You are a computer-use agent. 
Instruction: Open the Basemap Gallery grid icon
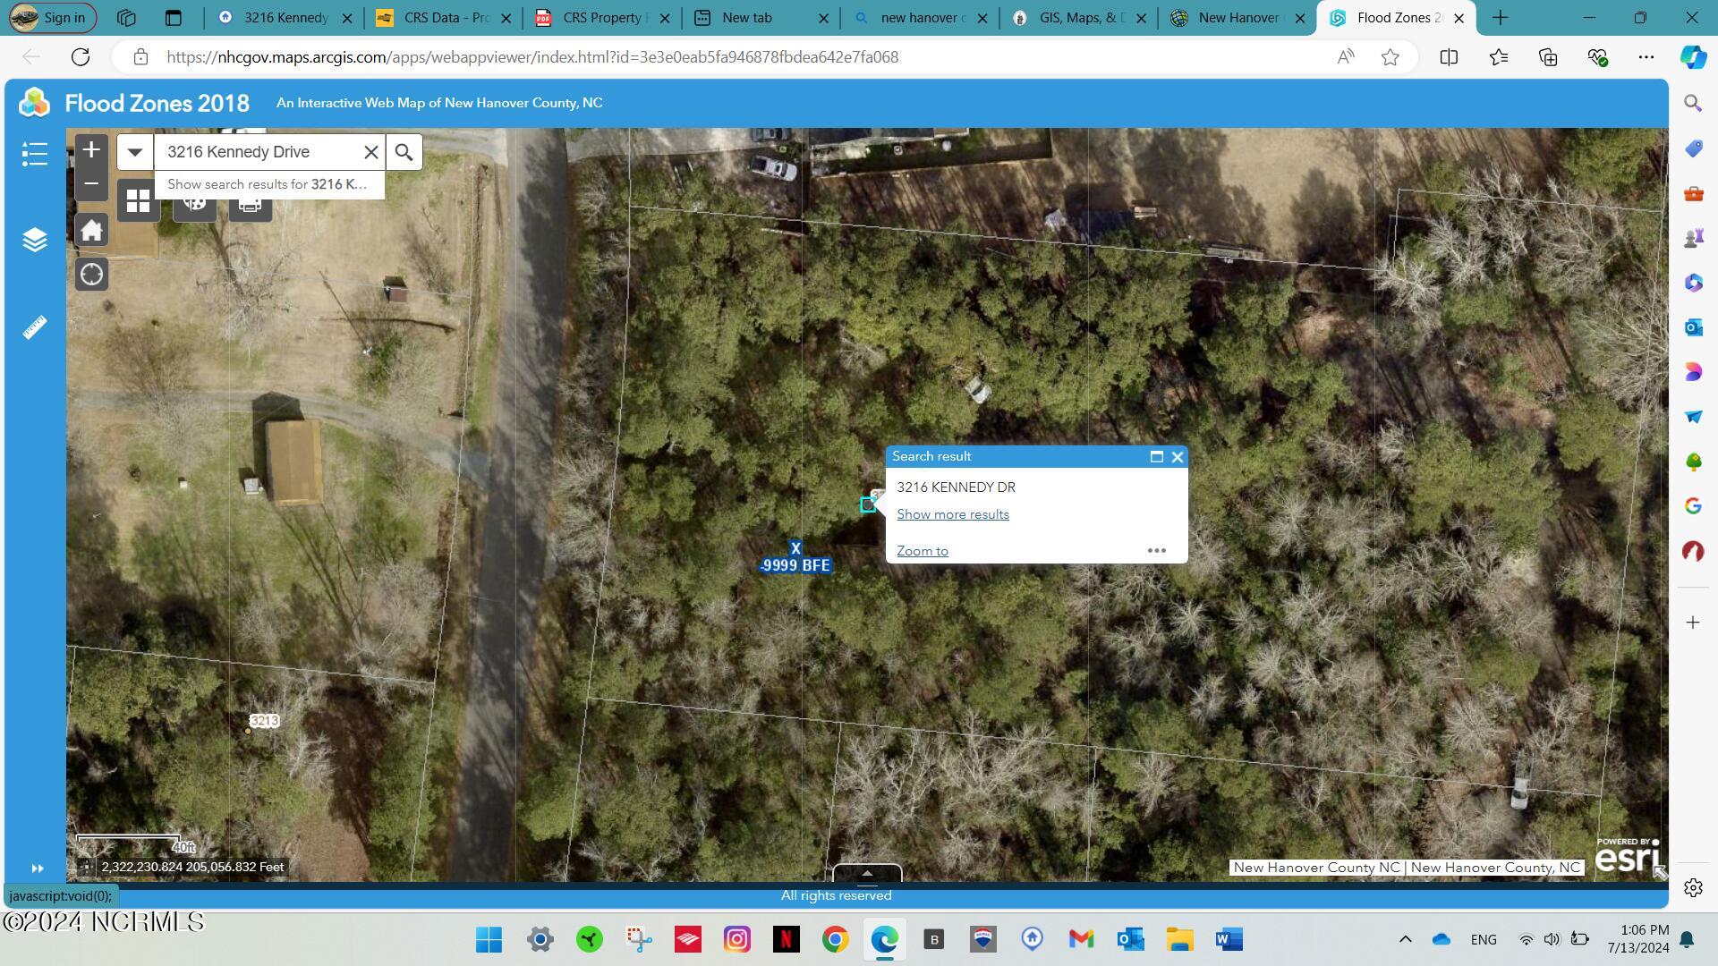pos(138,201)
